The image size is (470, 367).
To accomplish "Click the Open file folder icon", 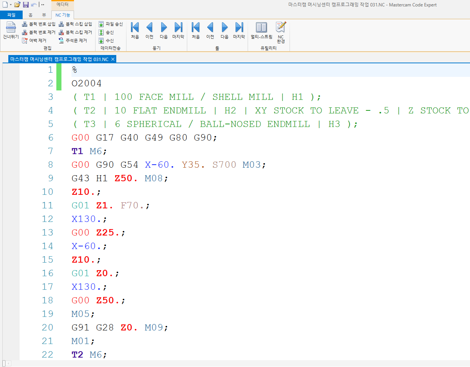I will coord(17,5).
